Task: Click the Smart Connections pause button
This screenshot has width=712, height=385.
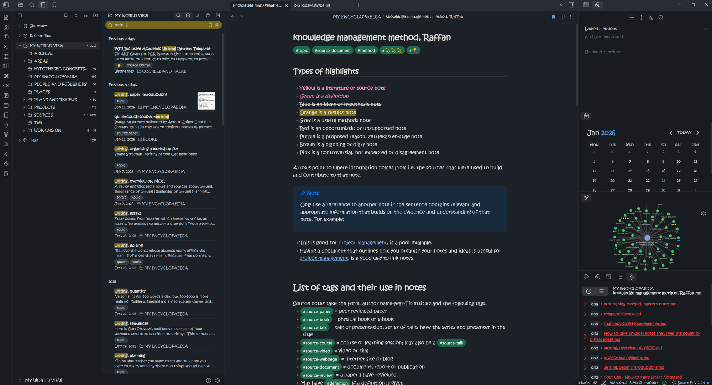Action: click(589, 291)
